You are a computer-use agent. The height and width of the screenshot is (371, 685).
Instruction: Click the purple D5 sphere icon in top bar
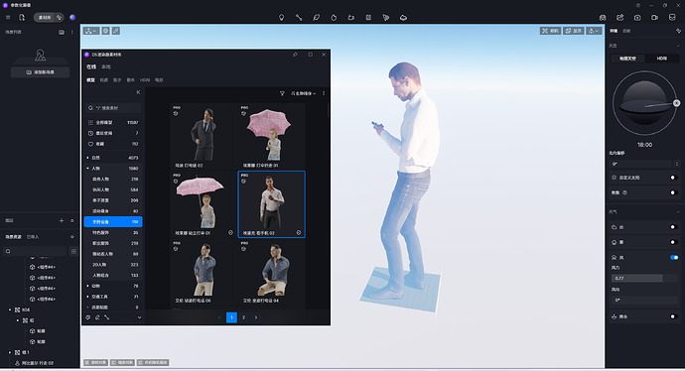pos(72,18)
